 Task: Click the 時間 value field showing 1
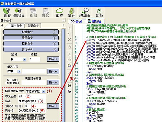(35, 59)
